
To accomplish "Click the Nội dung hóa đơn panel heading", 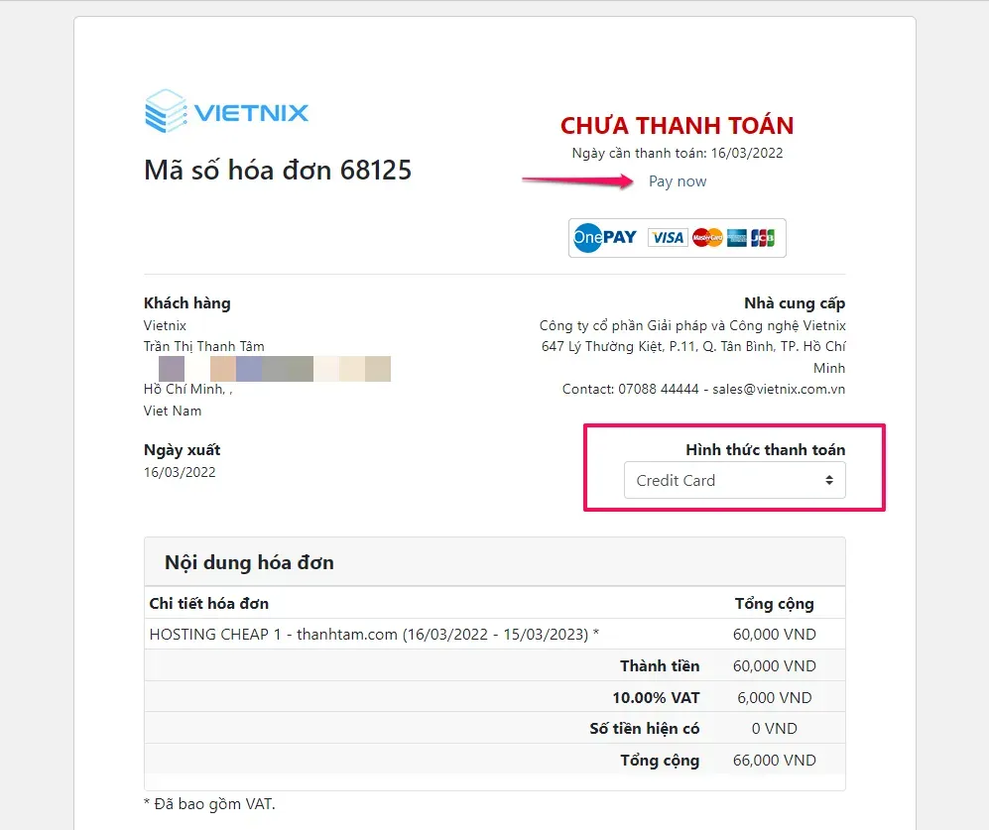I will point(249,562).
